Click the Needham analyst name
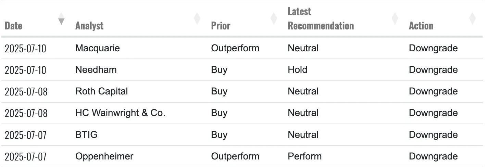 (x=96, y=70)
